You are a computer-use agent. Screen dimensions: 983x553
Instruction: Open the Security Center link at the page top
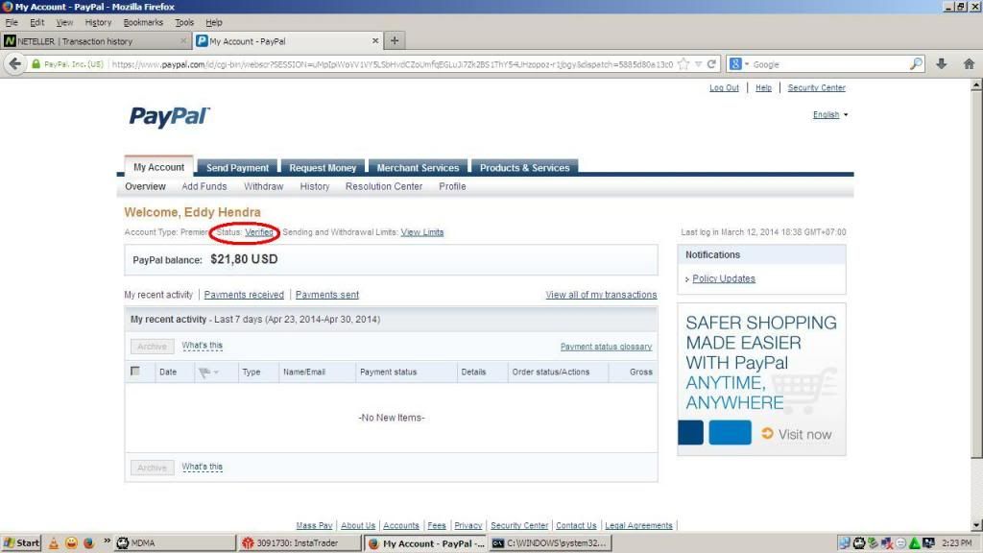[816, 87]
